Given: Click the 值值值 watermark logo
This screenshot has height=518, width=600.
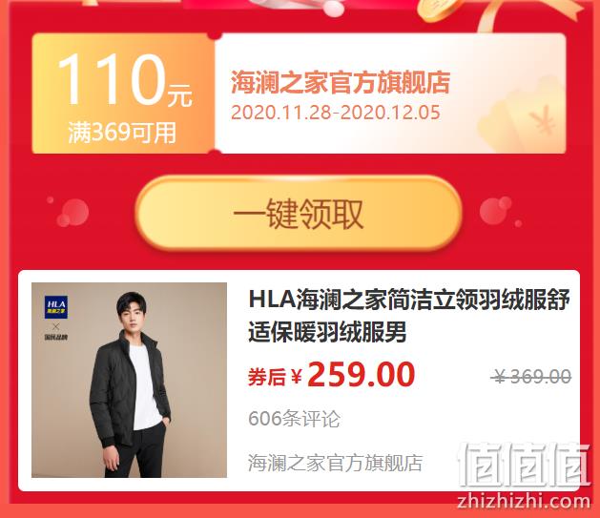Looking at the screenshot, I should (x=524, y=465).
